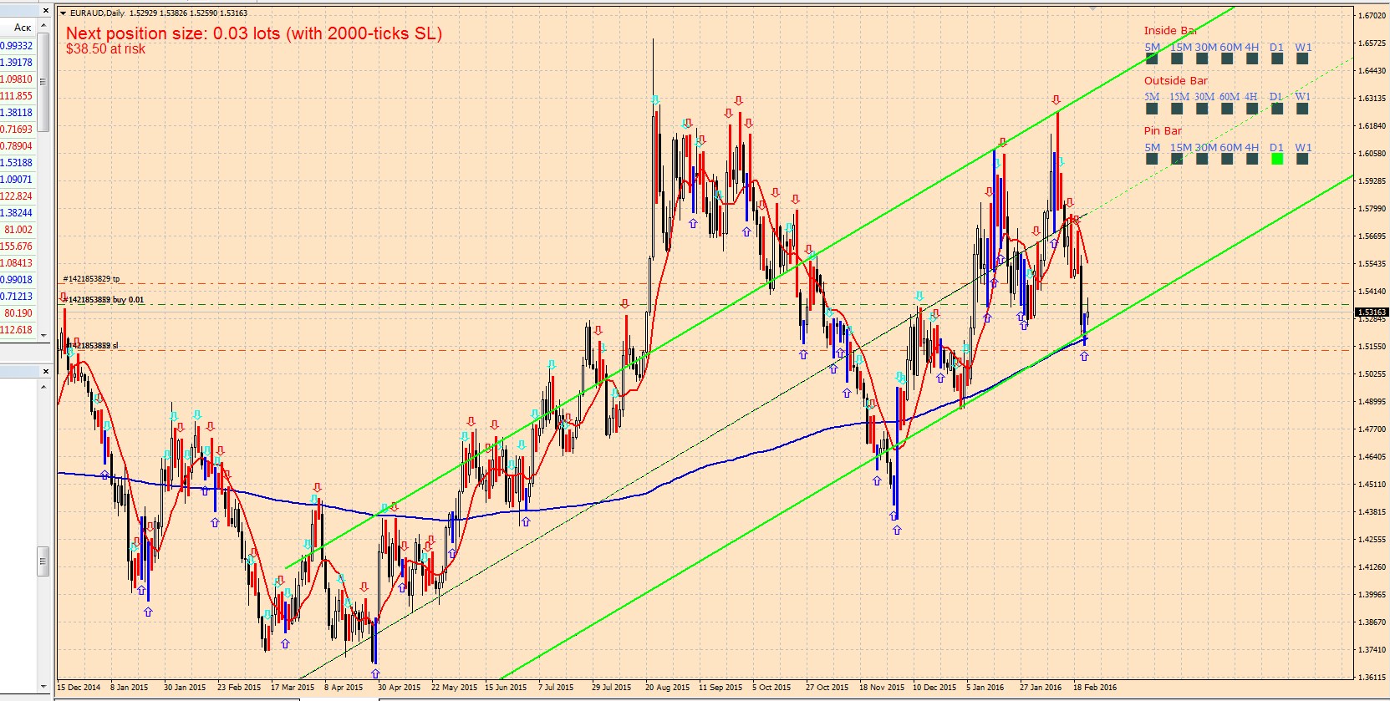Click the Outside Bar 30M indicator square
This screenshot has width=1390, height=701.
point(1202,109)
